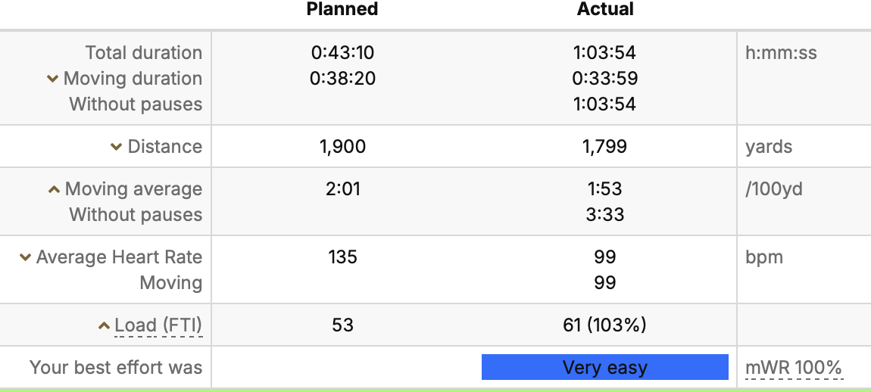The image size is (871, 392).
Task: Click actual load value 61 (103%)
Action: coord(605,325)
